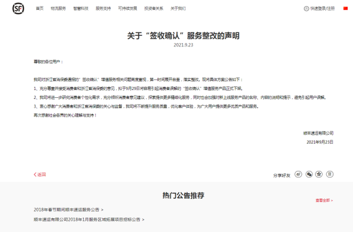Viewport: 353px width, 232px height.
Task: Click the date 2021.9.23 under title
Action: pos(183,45)
